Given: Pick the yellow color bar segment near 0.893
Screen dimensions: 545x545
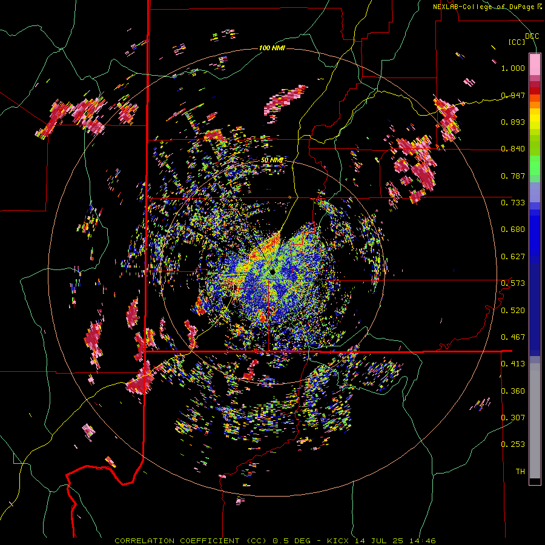Looking at the screenshot, I should [535, 119].
